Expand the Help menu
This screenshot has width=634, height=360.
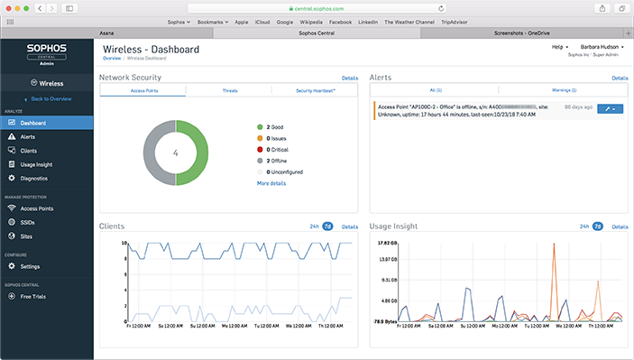pos(560,47)
